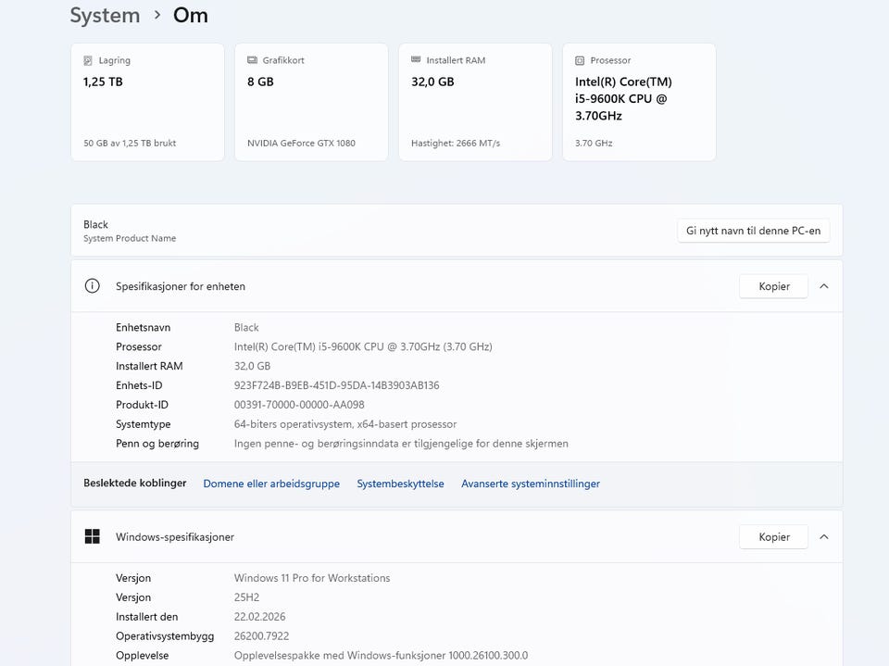Image resolution: width=889 pixels, height=666 pixels.
Task: Select the text 50 GB av 1,25 TB brukt
Action: (x=130, y=143)
